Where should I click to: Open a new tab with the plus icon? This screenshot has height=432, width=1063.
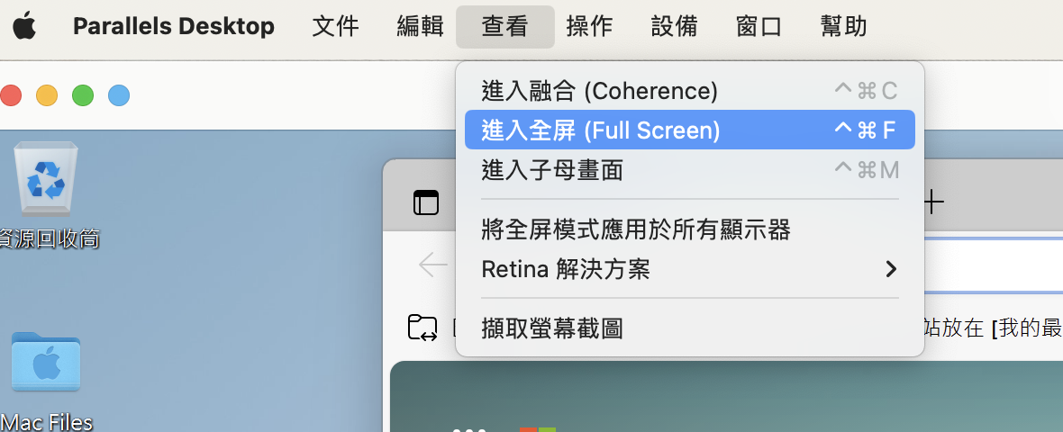click(x=933, y=202)
